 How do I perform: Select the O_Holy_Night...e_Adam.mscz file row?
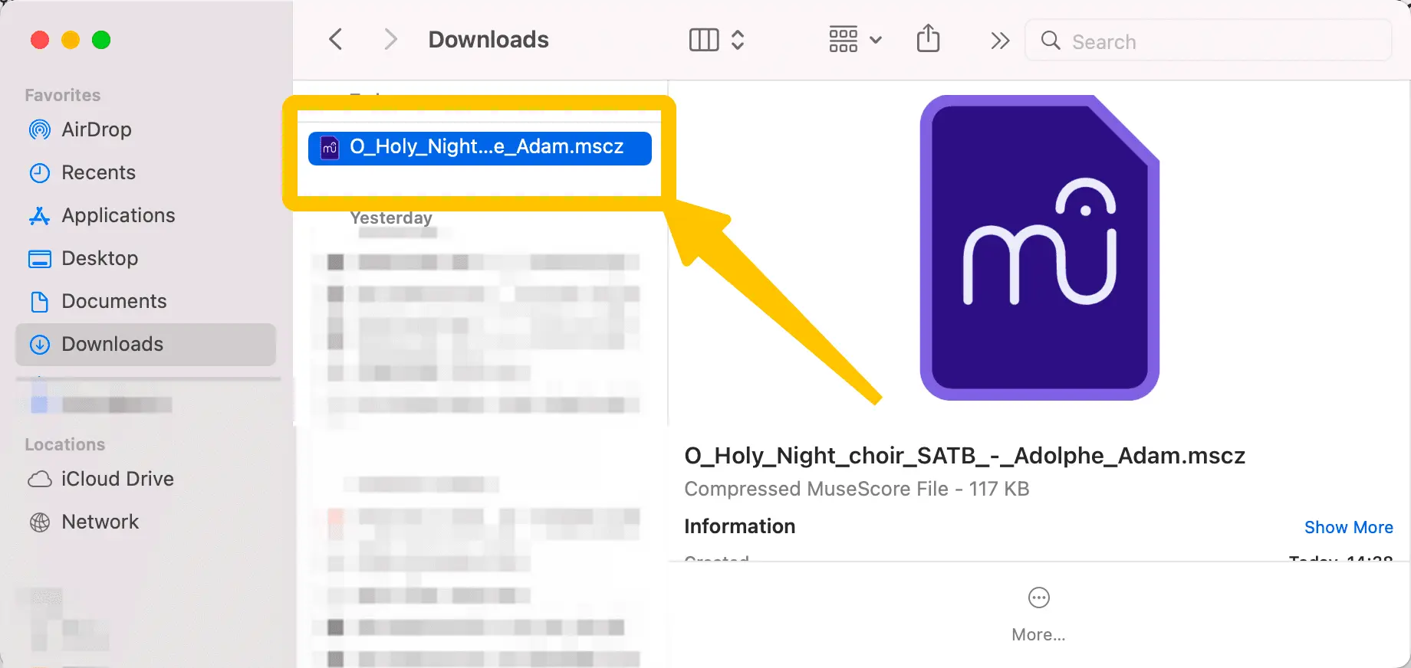click(480, 148)
